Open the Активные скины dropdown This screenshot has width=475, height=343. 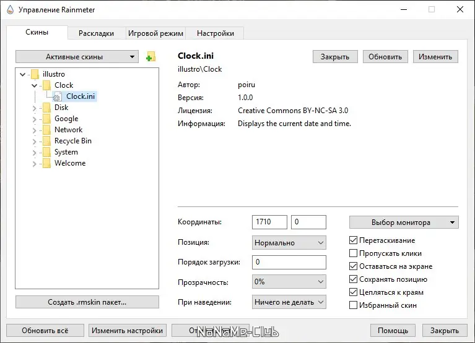77,57
